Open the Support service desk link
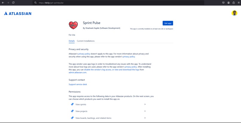Viewport: 241px width, 123px height. pos(78,84)
